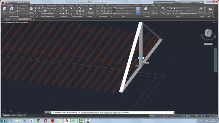Open the AutoCAD application menu button
The width and height of the screenshot is (219, 123).
(x=3, y=3)
